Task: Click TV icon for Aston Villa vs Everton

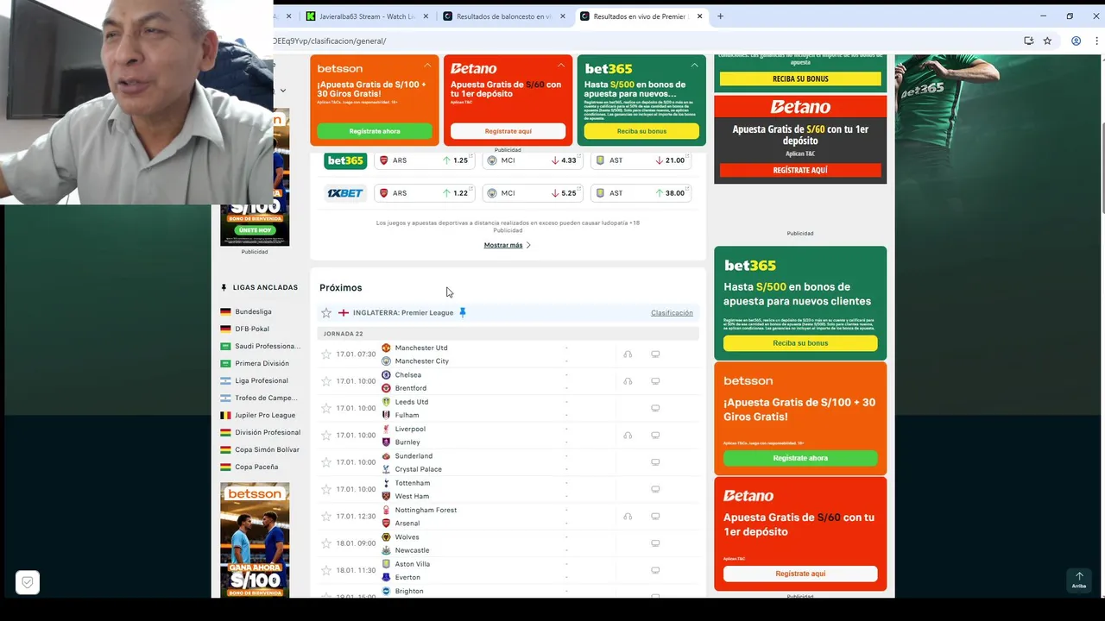Action: pos(655,570)
